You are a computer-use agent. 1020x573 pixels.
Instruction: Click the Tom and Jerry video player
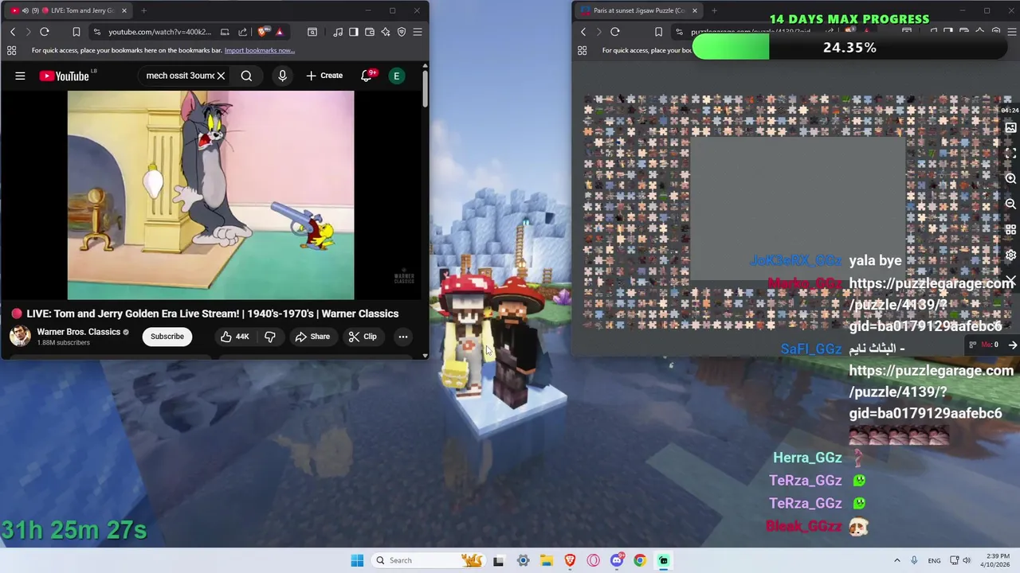(x=210, y=195)
